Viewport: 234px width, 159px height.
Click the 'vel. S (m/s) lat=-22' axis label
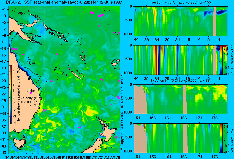pyautogui.click(x=232, y=138)
